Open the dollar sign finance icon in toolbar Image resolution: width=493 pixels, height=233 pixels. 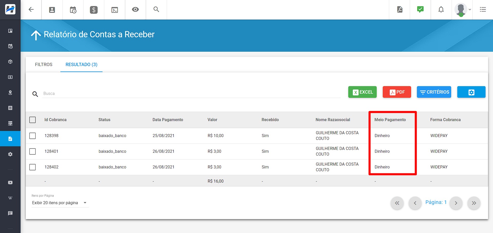(x=94, y=10)
